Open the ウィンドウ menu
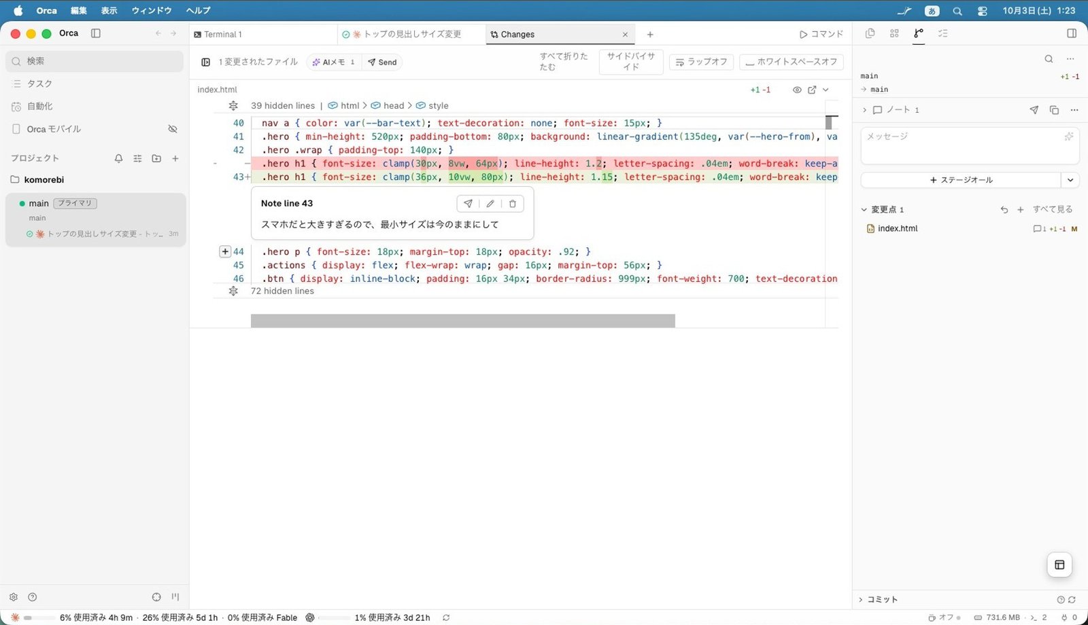1088x625 pixels. pos(151,10)
